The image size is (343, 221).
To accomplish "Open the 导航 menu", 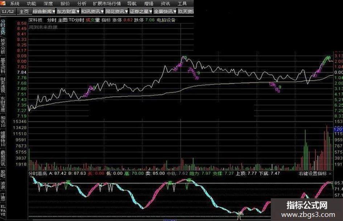I will click(132, 4).
